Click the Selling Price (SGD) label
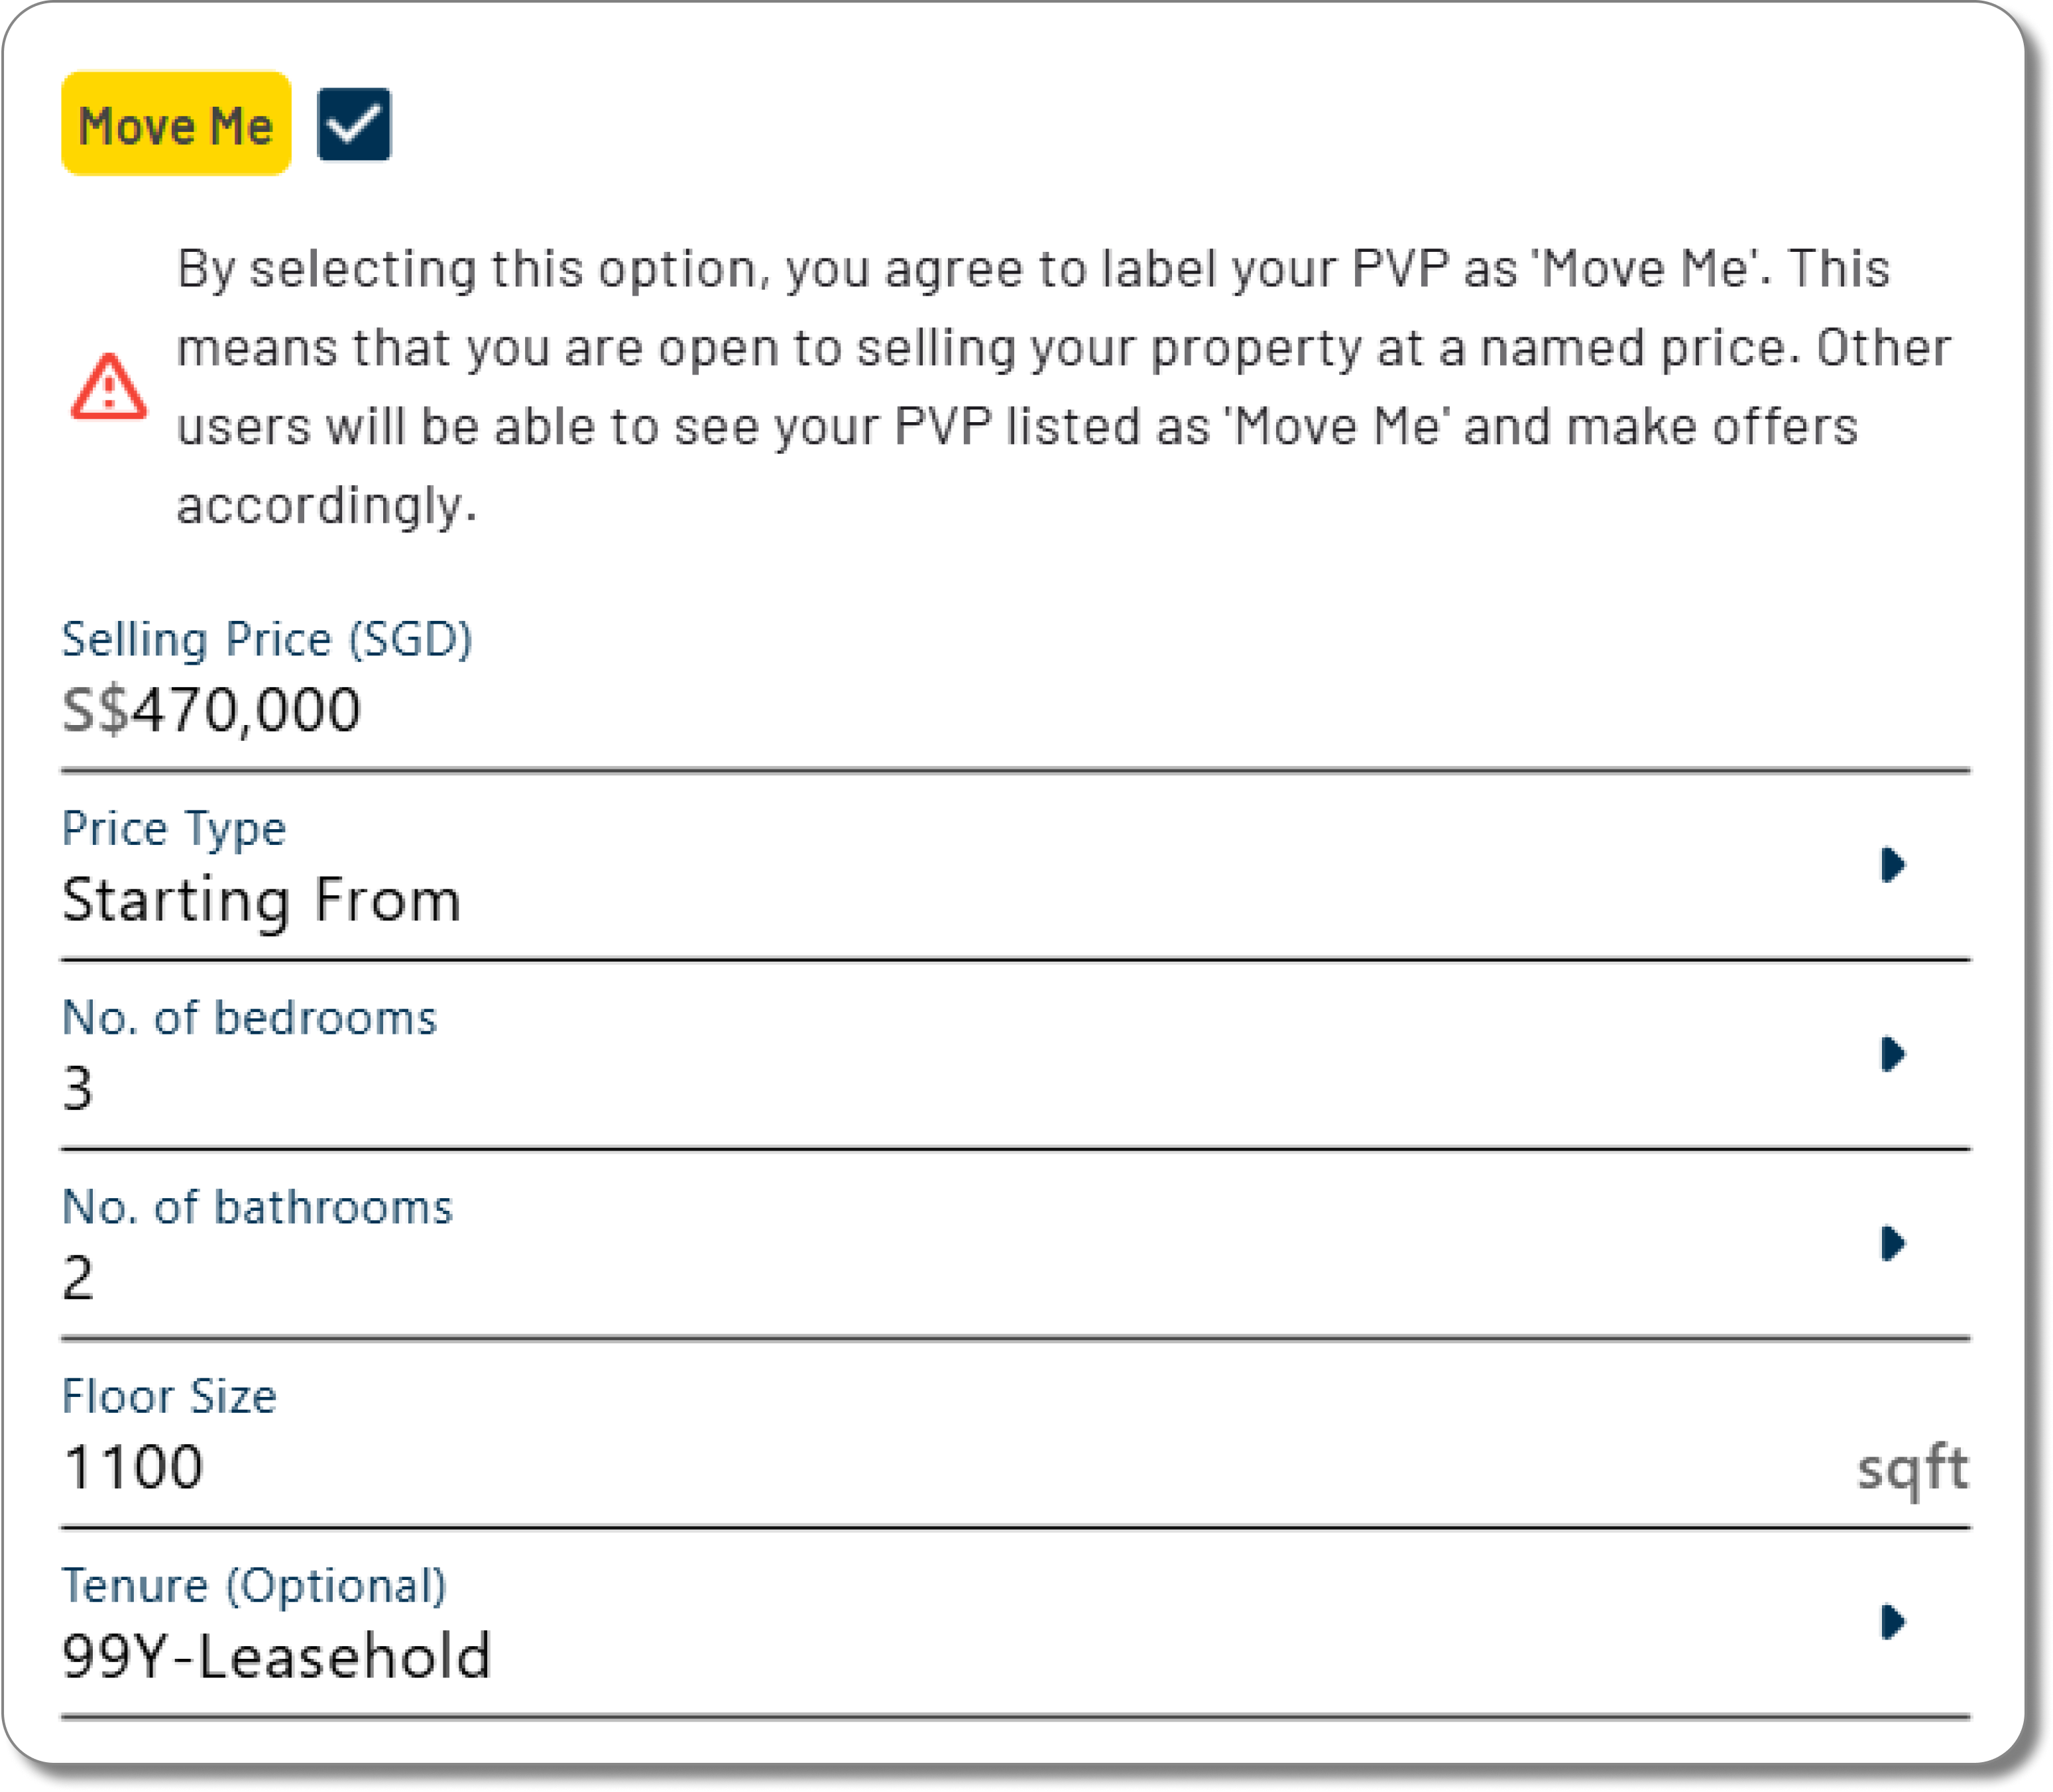The image size is (2053, 1792). pyautogui.click(x=267, y=640)
